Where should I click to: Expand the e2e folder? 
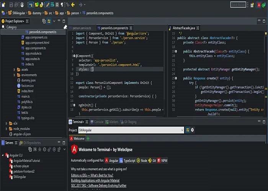[7, 123]
